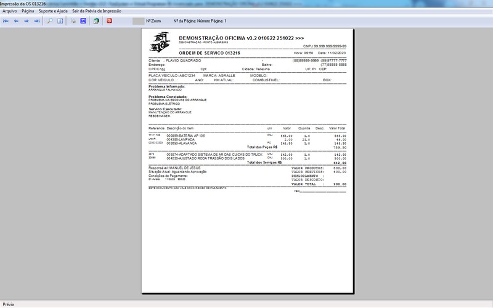Viewport: 493px width, 308px height.
Task: Jump to the last page arrow
Action: pos(37,21)
